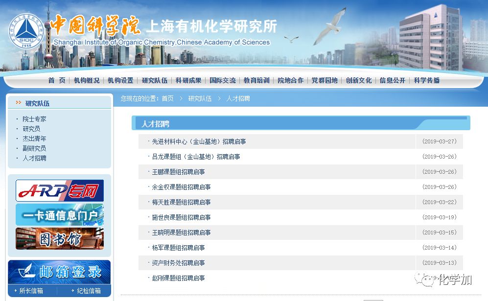This screenshot has width=488, height=301.
Task: Open 资产财务处招聘启事 listing
Action: coord(178,263)
